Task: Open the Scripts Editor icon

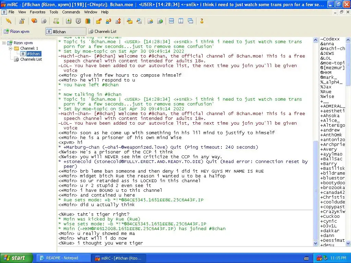Action: click(56, 21)
